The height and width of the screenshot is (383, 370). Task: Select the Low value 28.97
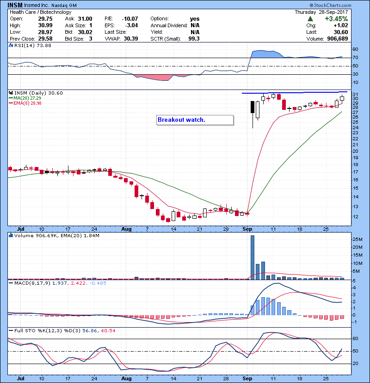[45, 32]
